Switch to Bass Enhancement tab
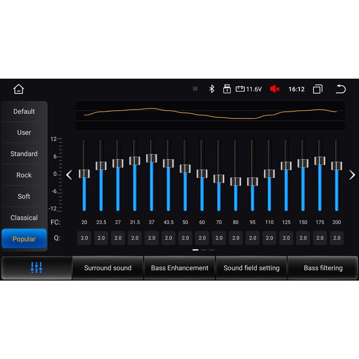This screenshot has height=359, width=359. point(179,268)
